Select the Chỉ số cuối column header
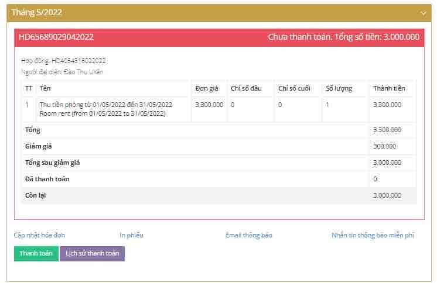This screenshot has width=437, height=283. (294, 88)
